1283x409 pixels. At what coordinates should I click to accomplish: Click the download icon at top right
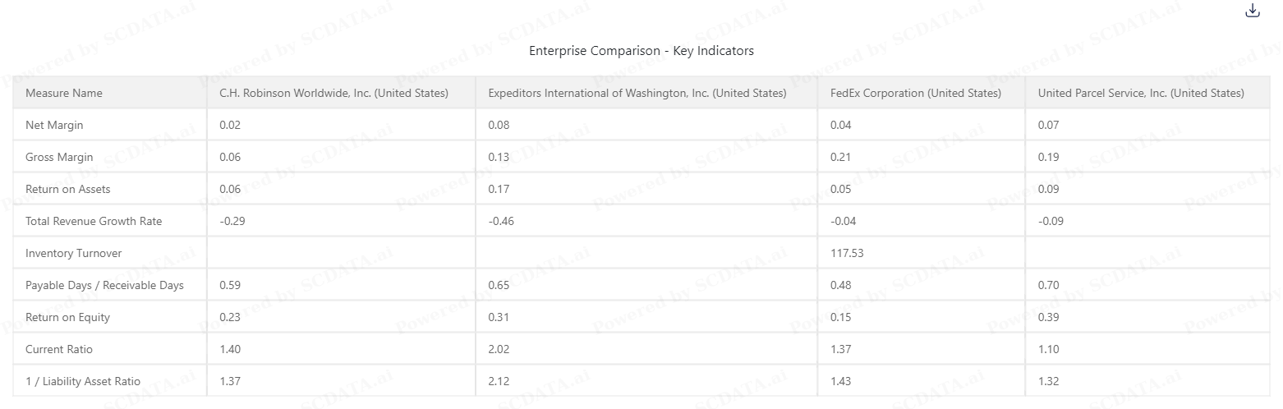click(1252, 11)
